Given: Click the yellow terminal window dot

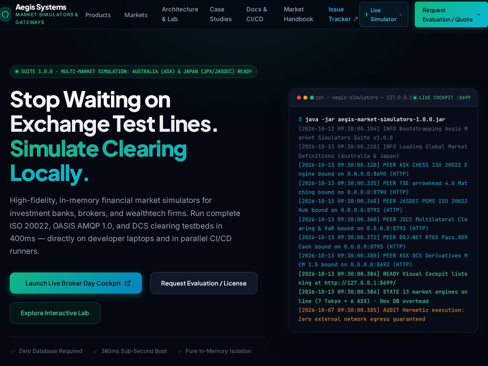Looking at the screenshot, I should point(305,98).
